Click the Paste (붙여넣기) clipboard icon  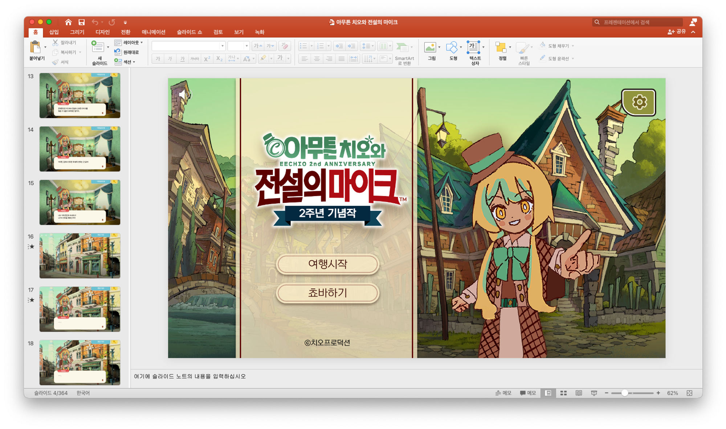[x=35, y=47]
